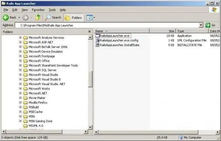Screen dimensions: 221x141
Task: Open the Tools menu
Action: (52, 10)
